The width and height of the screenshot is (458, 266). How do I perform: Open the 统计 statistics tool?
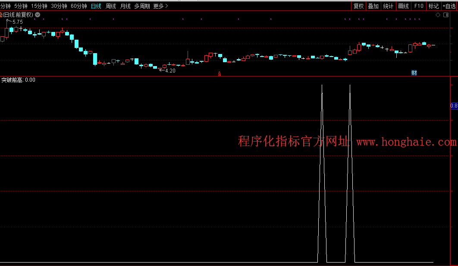pos(388,6)
